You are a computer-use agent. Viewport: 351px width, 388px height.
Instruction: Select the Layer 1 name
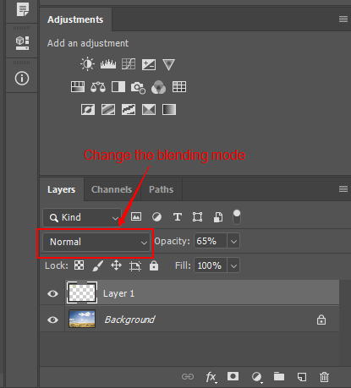[x=118, y=293]
